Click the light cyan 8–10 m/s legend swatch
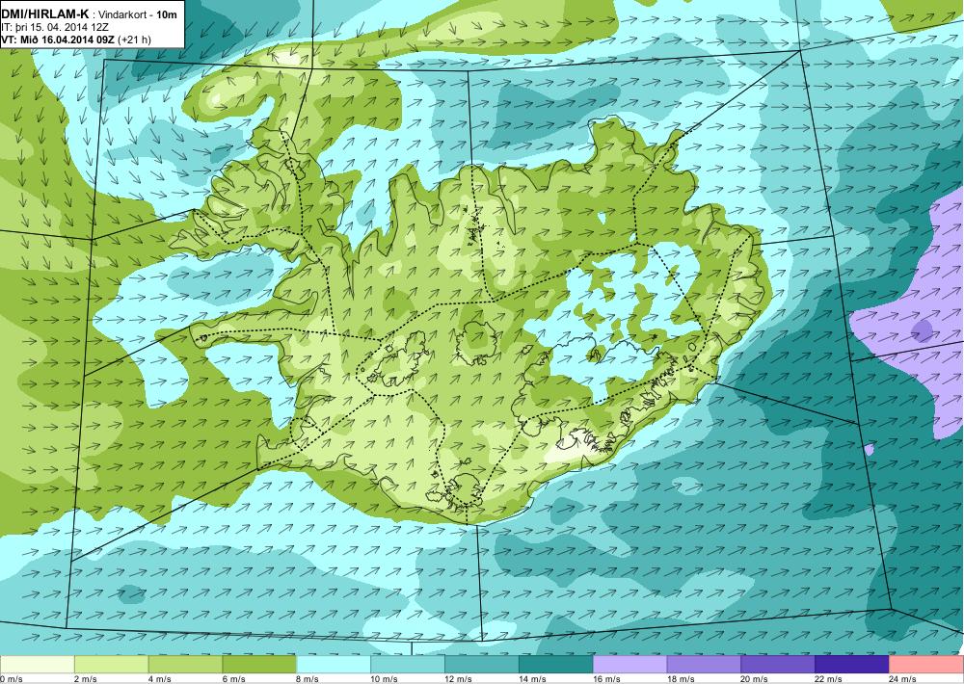Image resolution: width=964 pixels, height=684 pixels. tap(334, 665)
